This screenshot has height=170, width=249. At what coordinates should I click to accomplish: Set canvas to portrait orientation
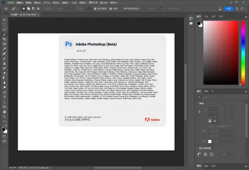tap(210, 121)
